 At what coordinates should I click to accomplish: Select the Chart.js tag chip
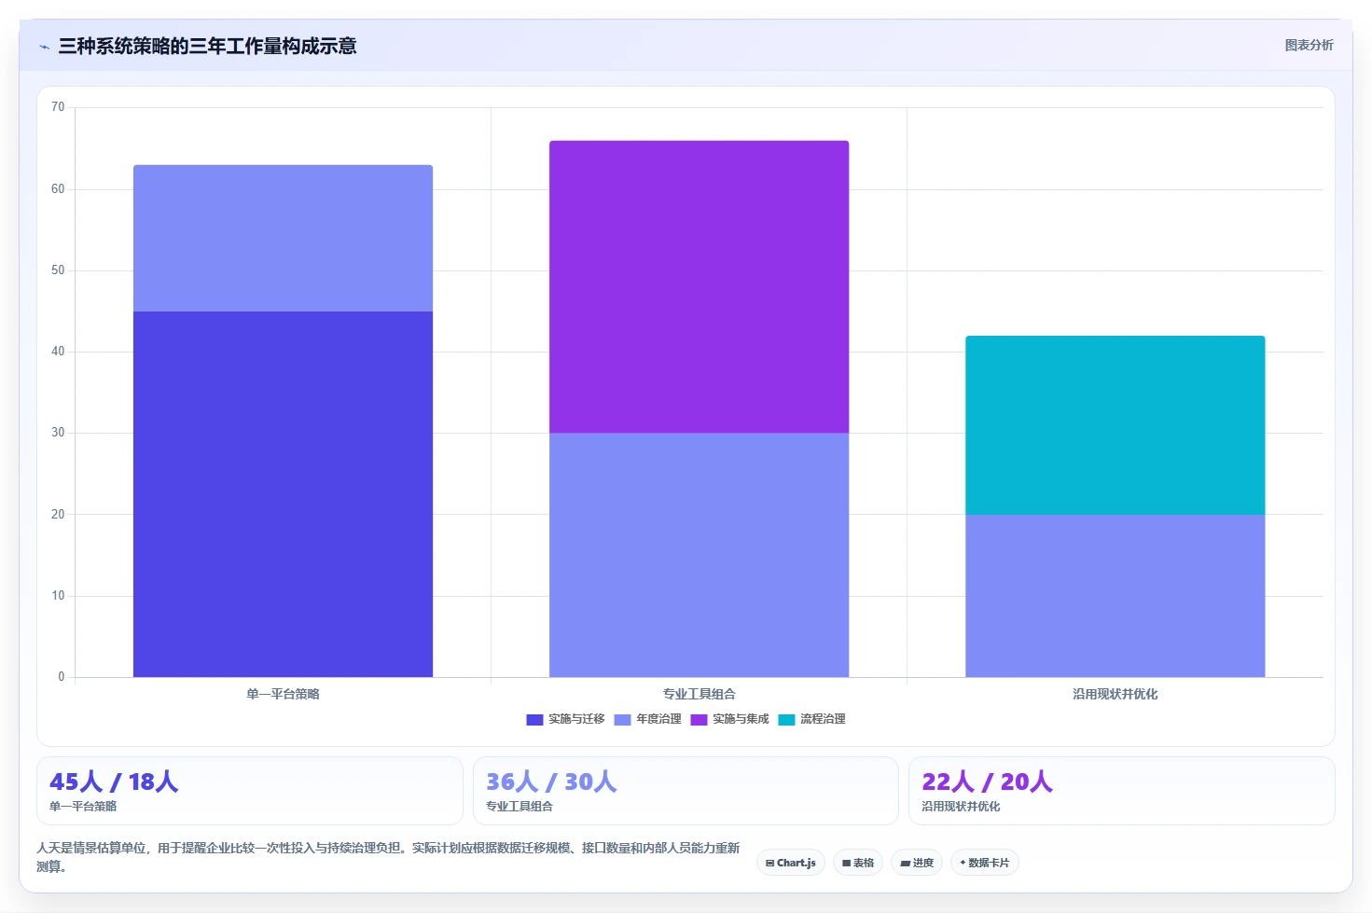click(791, 863)
